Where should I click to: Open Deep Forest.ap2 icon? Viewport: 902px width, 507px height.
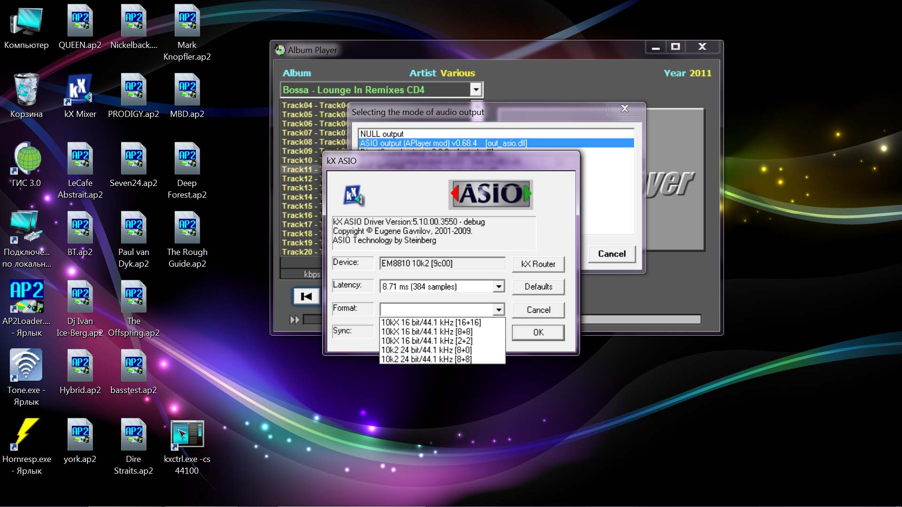click(x=187, y=158)
